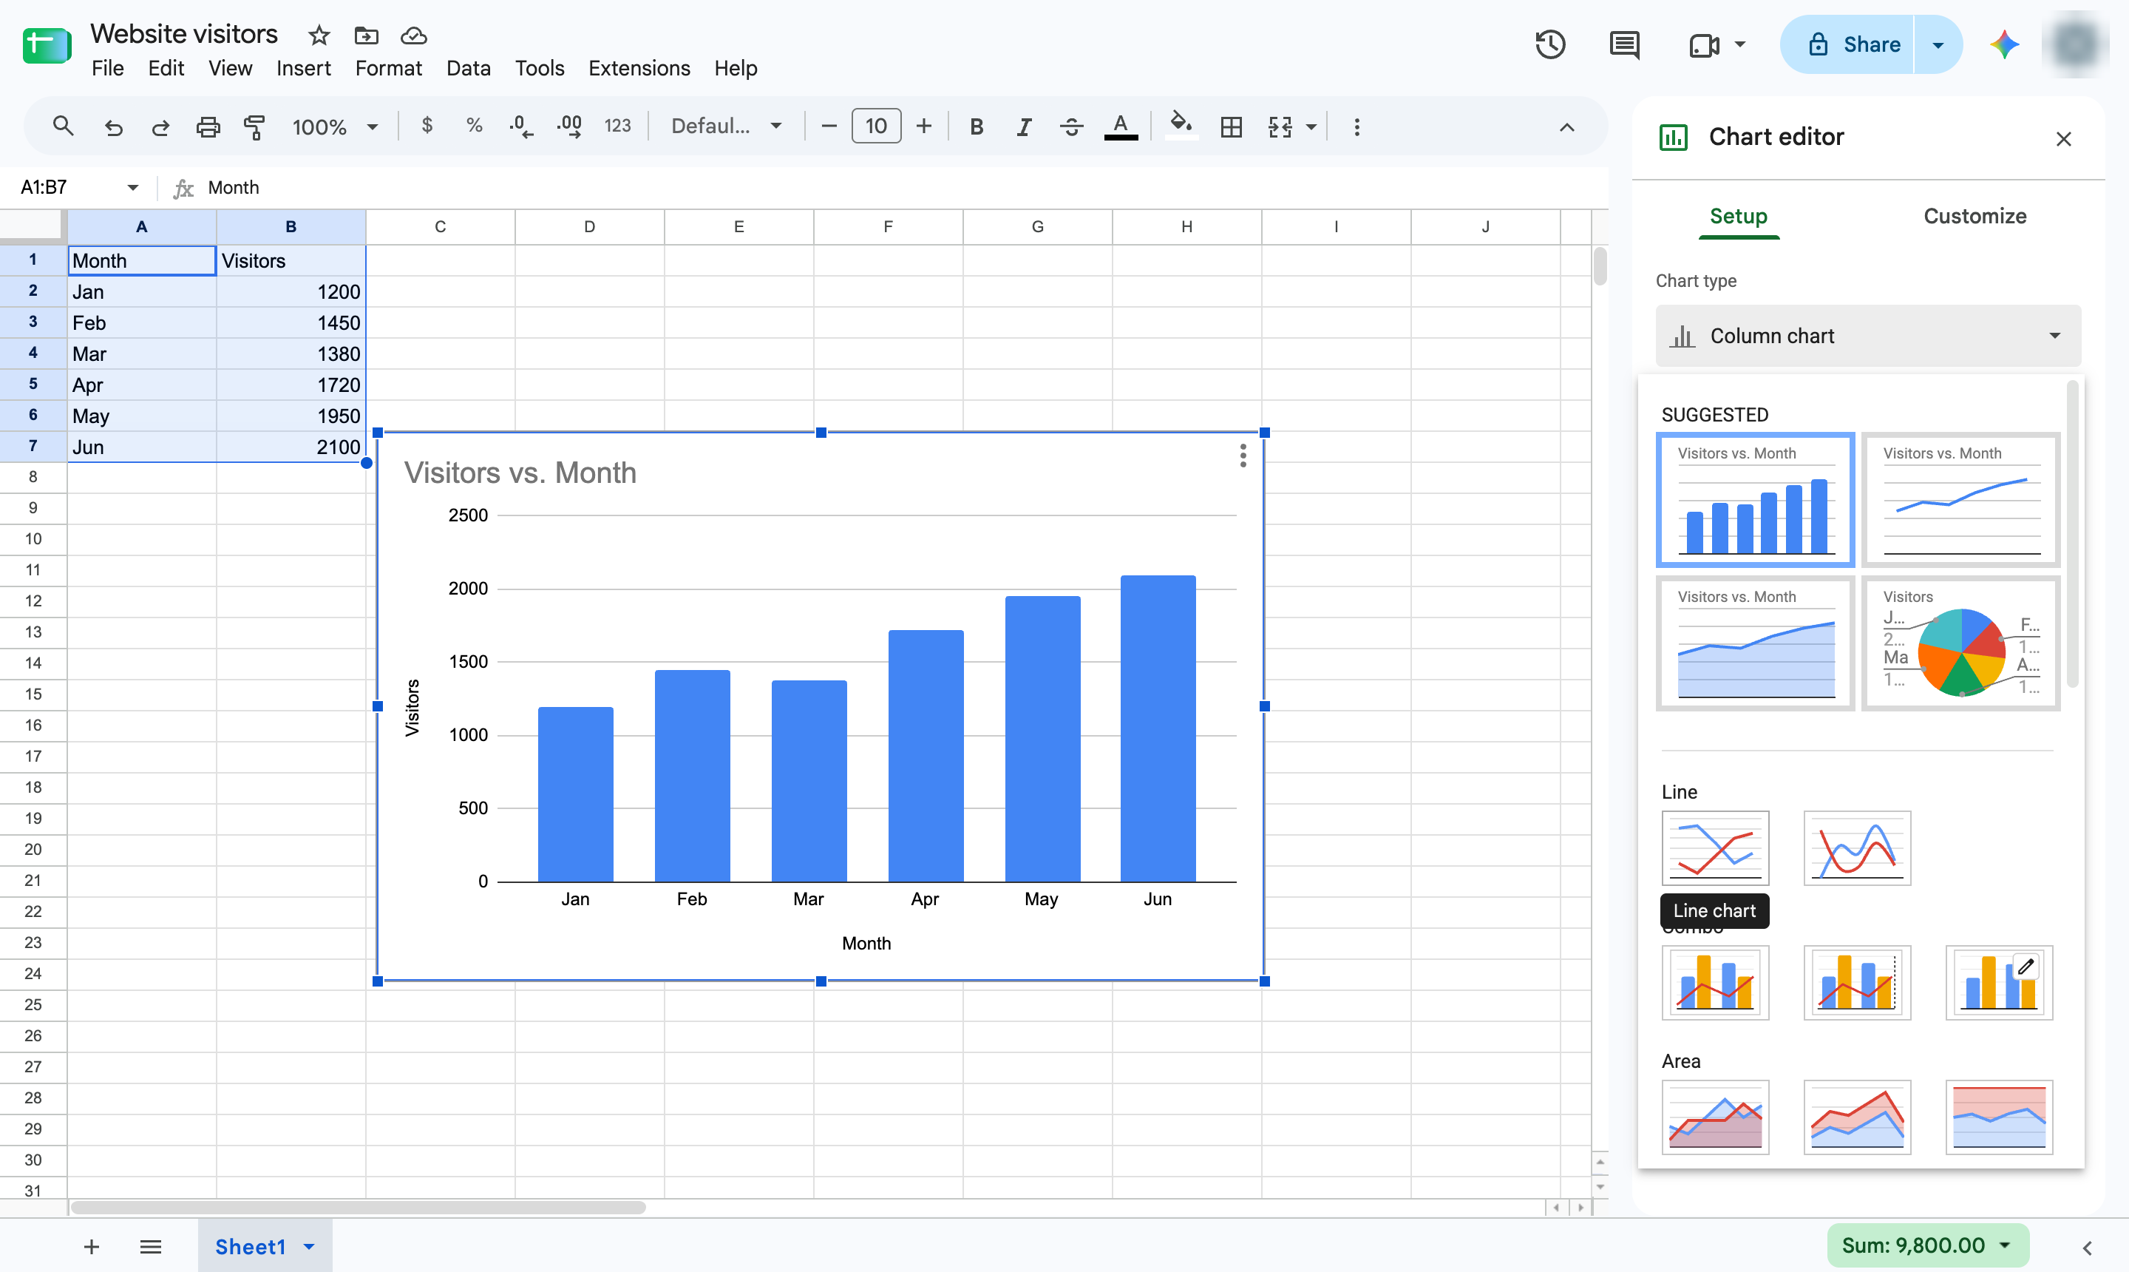The image size is (2129, 1272).
Task: Open the zoom 100% dropdown
Action: point(335,127)
